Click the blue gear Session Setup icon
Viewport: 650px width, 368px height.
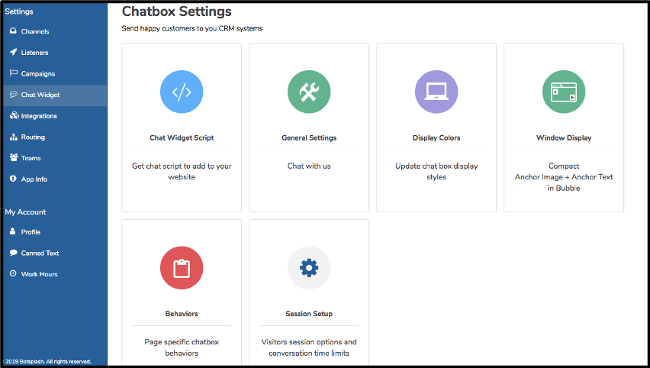[x=309, y=267]
